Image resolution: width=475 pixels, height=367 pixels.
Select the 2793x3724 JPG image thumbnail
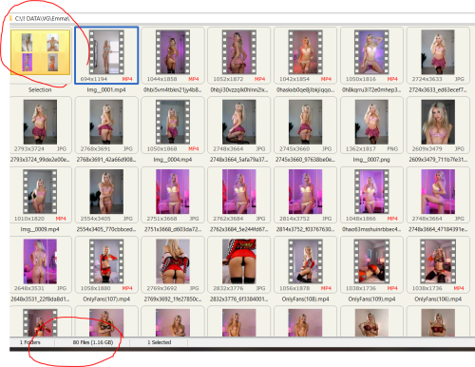coord(40,122)
